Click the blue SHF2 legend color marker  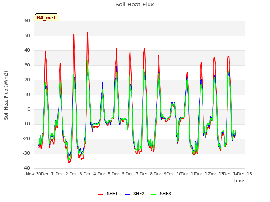point(127,194)
